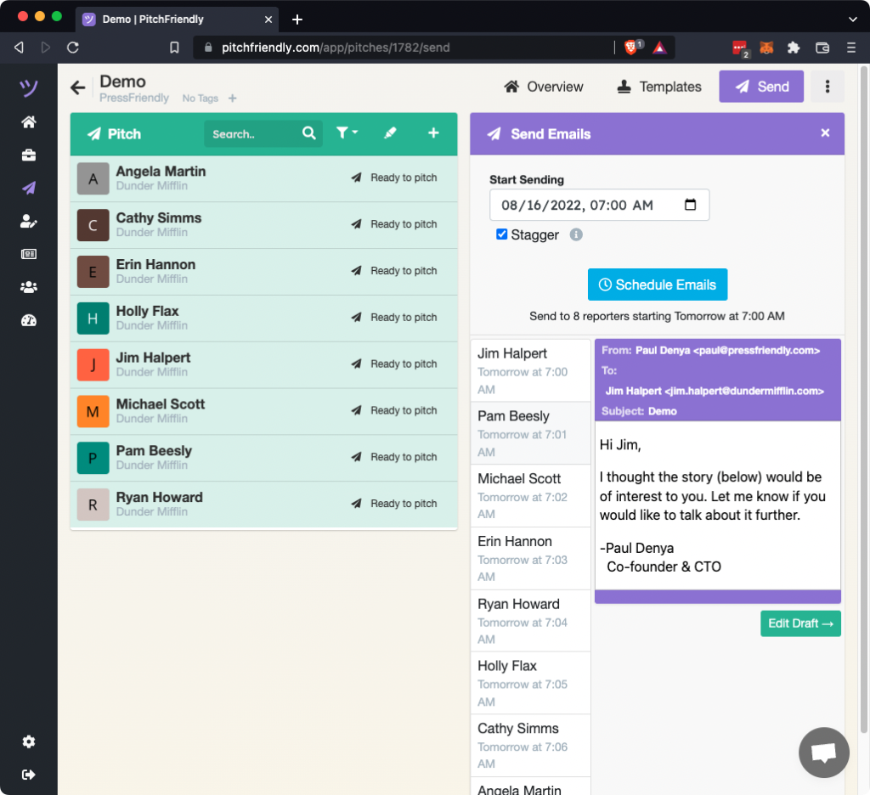Click the Edit Draft button
Screen dimensions: 870x795
click(x=800, y=623)
